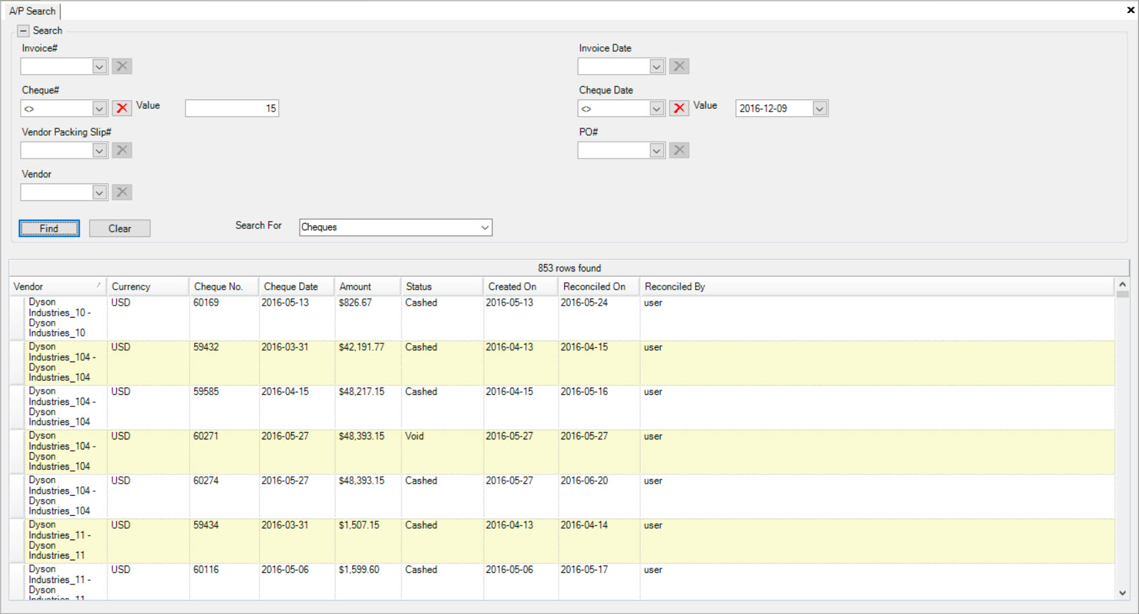Collapse the Search group with minus icon
Image resolution: width=1139 pixels, height=614 pixels.
[x=24, y=31]
